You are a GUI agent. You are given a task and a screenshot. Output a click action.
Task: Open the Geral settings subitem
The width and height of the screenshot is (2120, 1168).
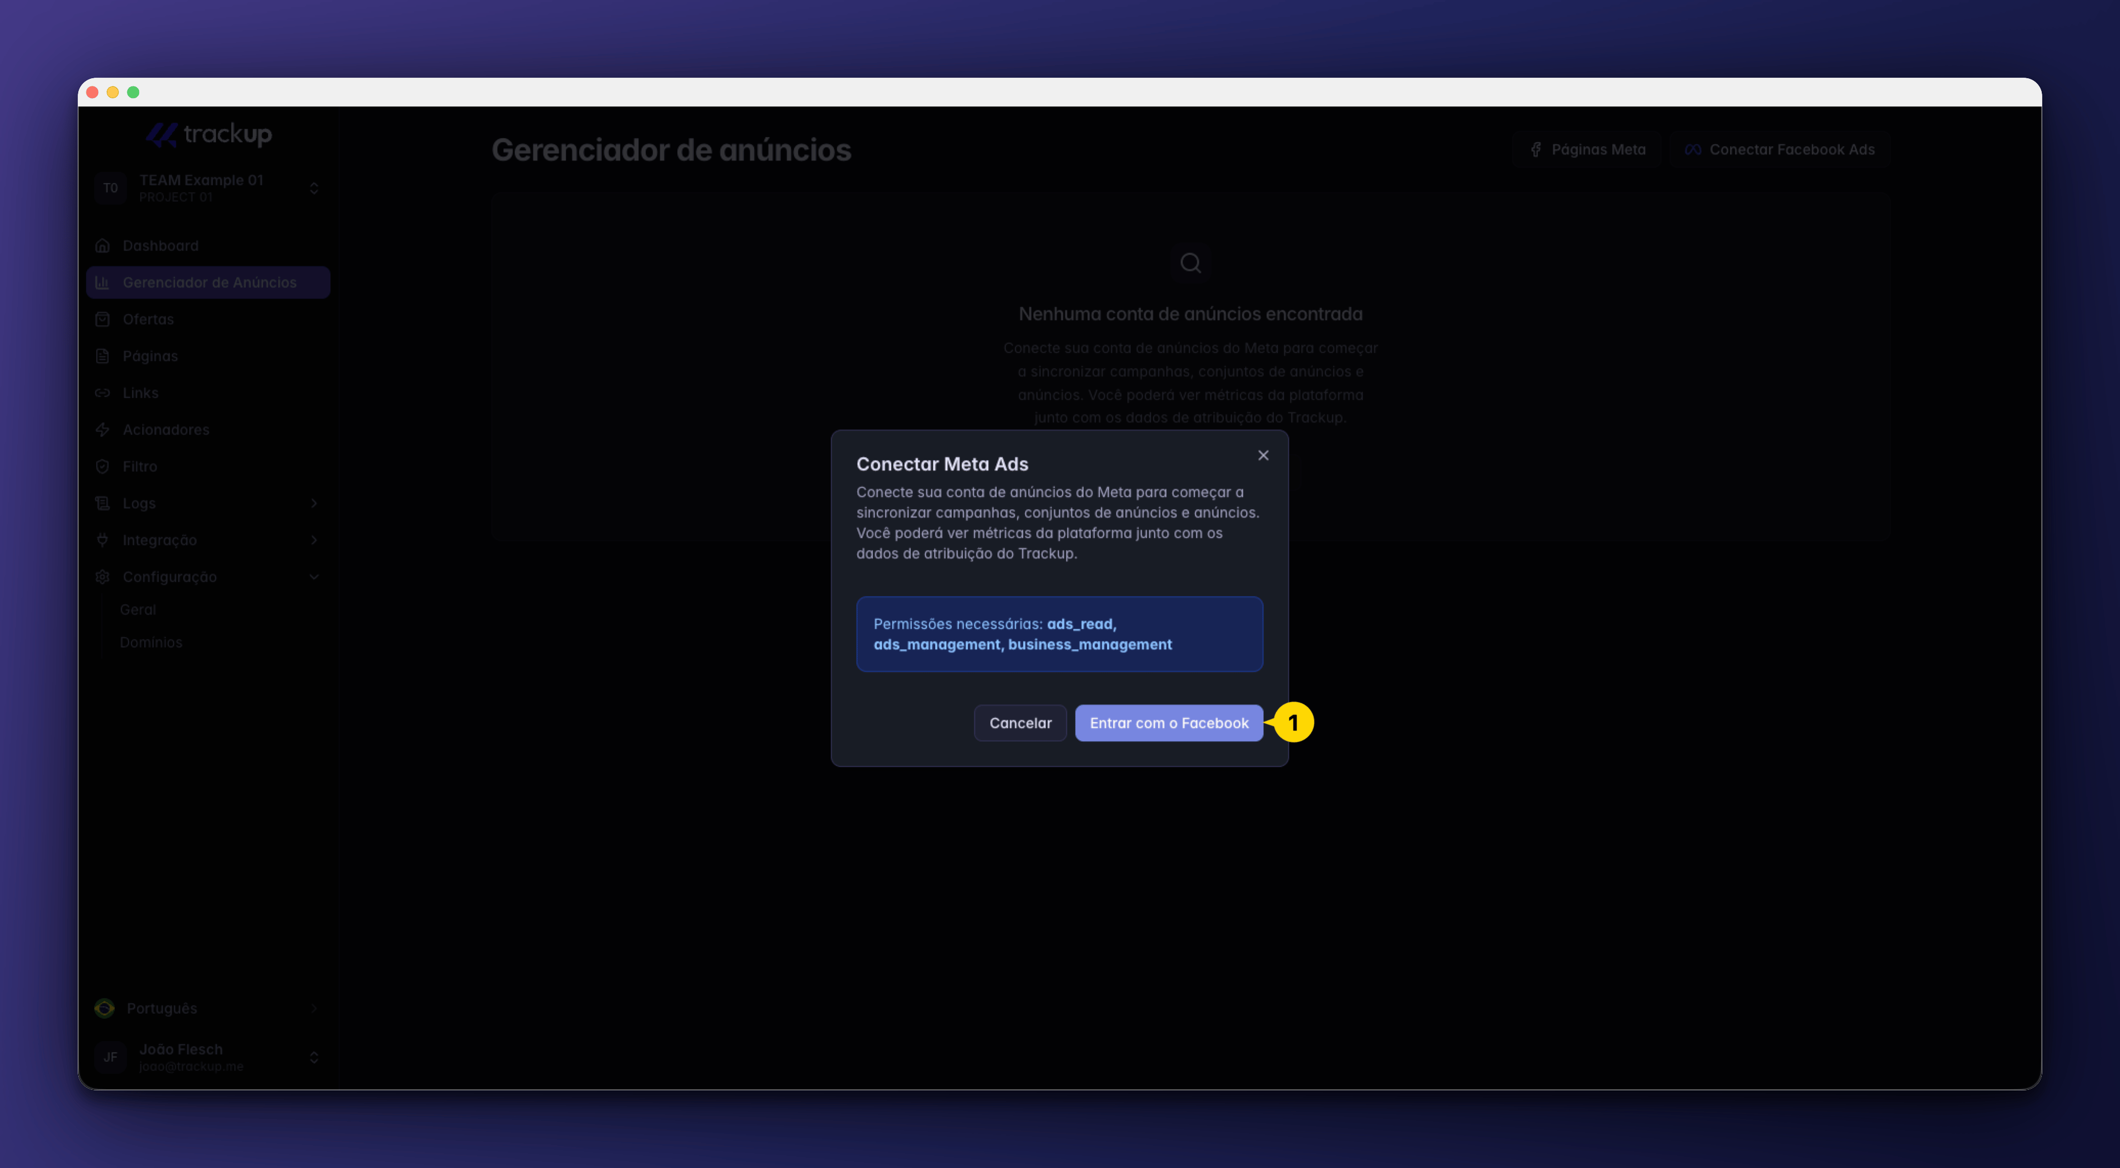tap(138, 609)
